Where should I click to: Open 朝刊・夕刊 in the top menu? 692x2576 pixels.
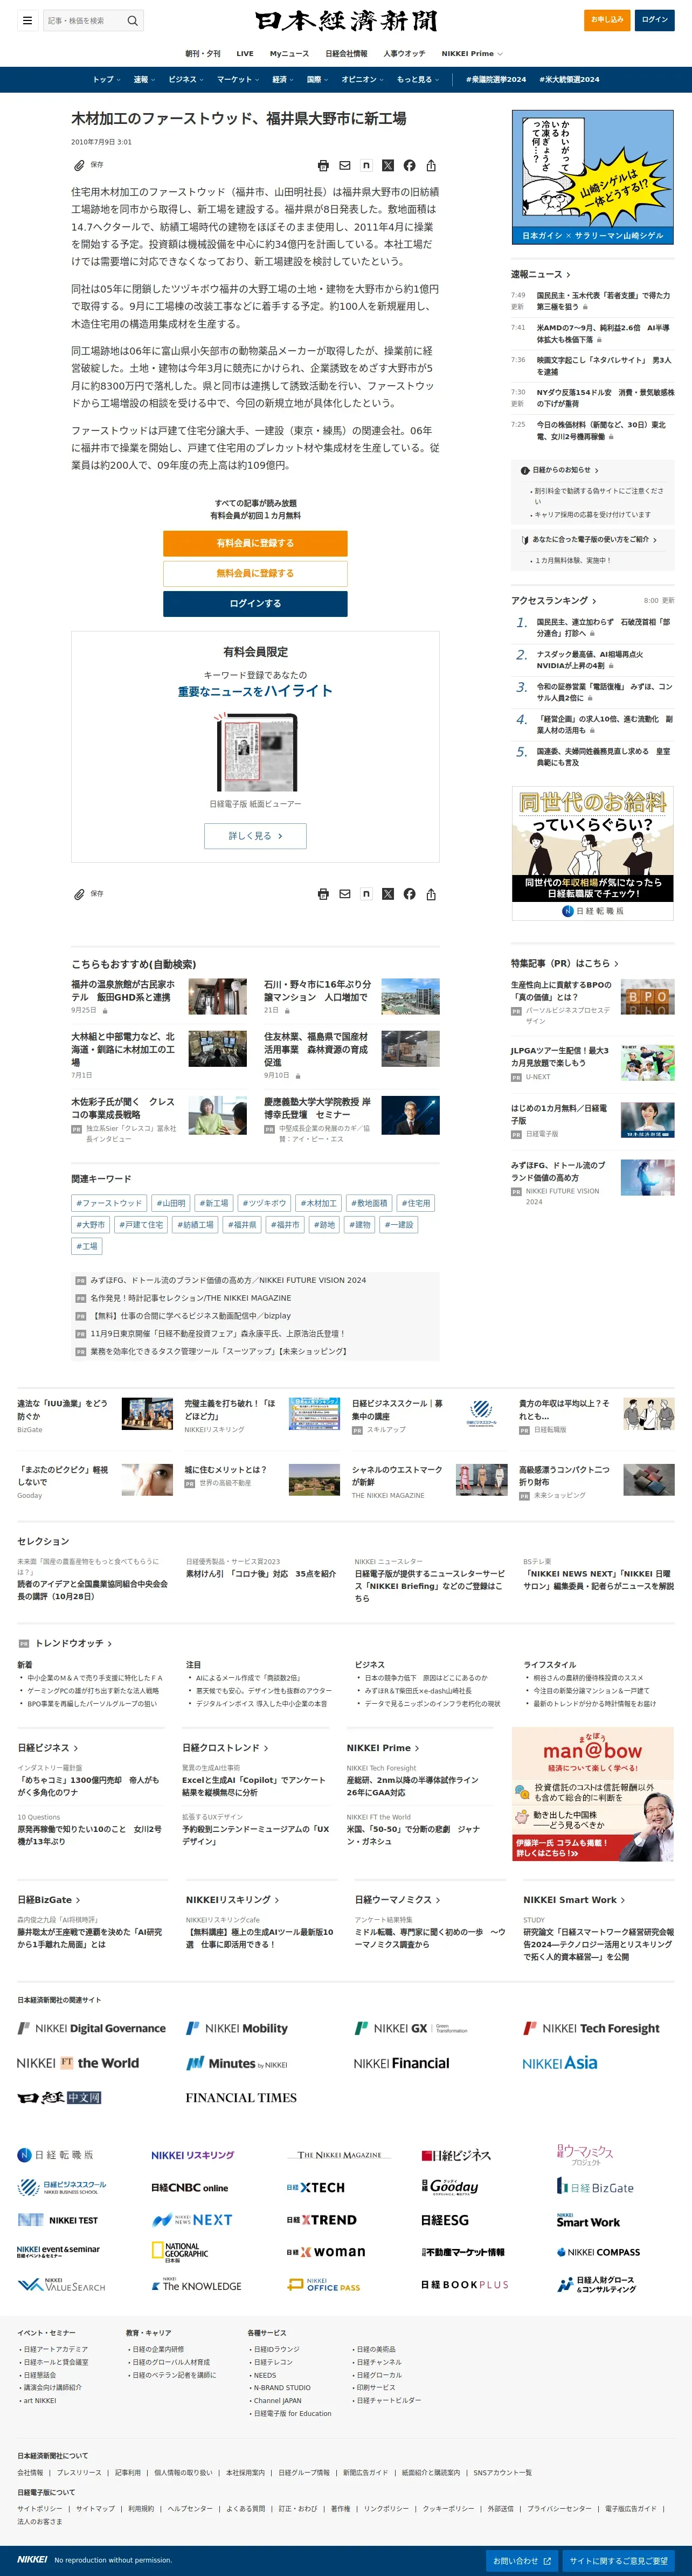pos(203,54)
